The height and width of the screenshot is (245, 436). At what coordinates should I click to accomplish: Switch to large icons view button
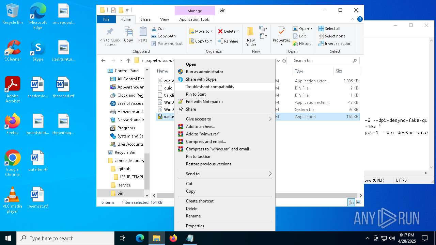click(358, 202)
